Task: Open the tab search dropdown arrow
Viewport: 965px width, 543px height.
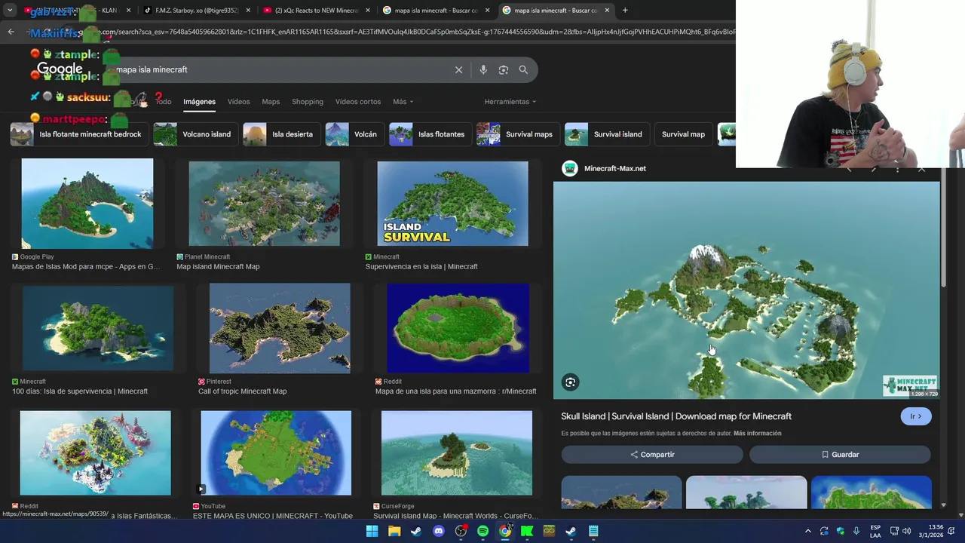Action: pos(10,11)
